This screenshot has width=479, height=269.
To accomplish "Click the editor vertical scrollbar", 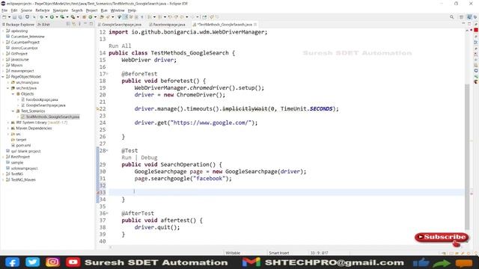I will pos(467,157).
